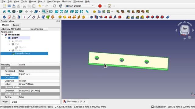Click the blue Boolean operation icon

coord(168,17)
